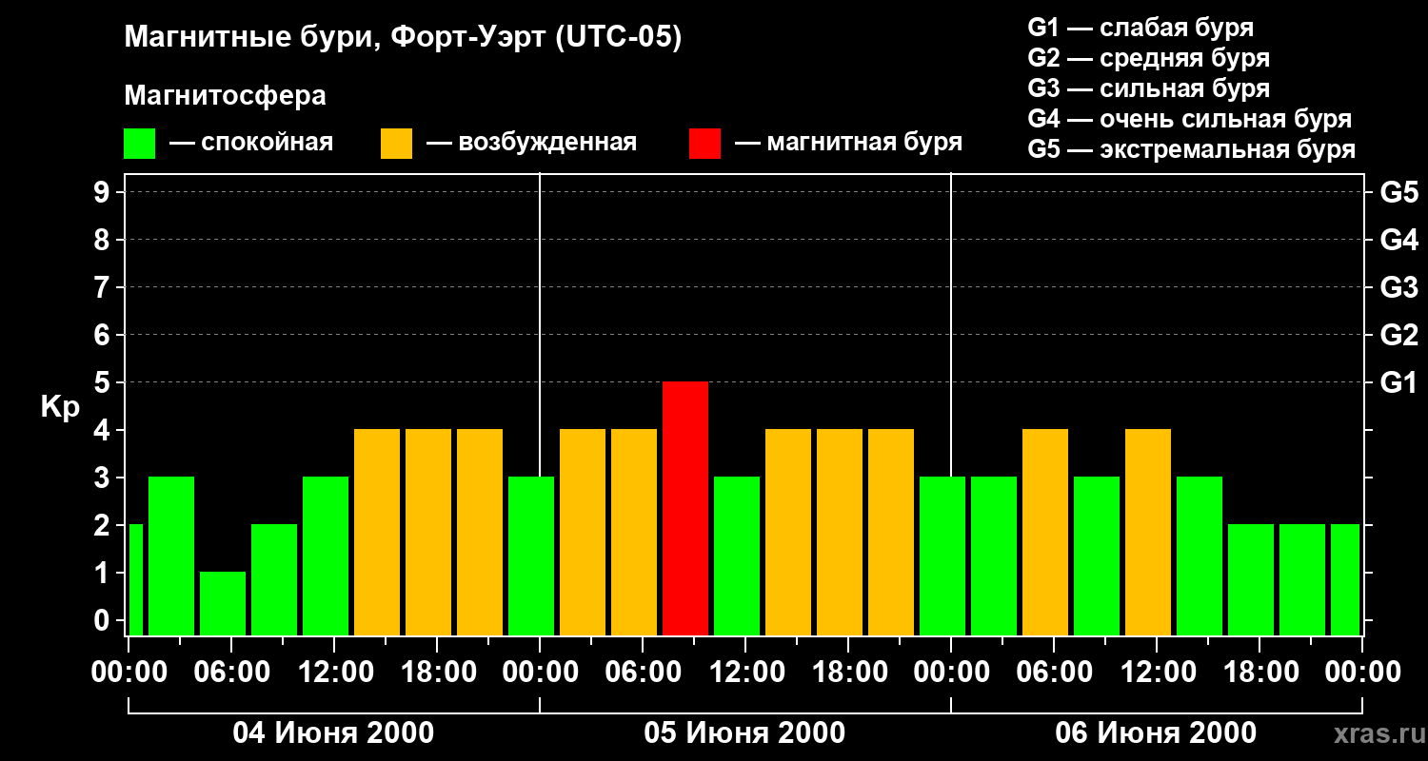The image size is (1428, 761).
Task: Click the 'G3 — сильная буря' legend line
Action: tap(1148, 88)
